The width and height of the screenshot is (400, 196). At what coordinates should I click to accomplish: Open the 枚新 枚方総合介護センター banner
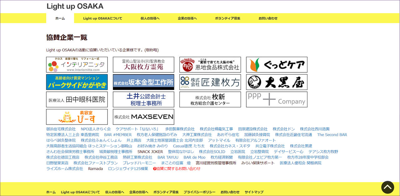tap(210, 100)
